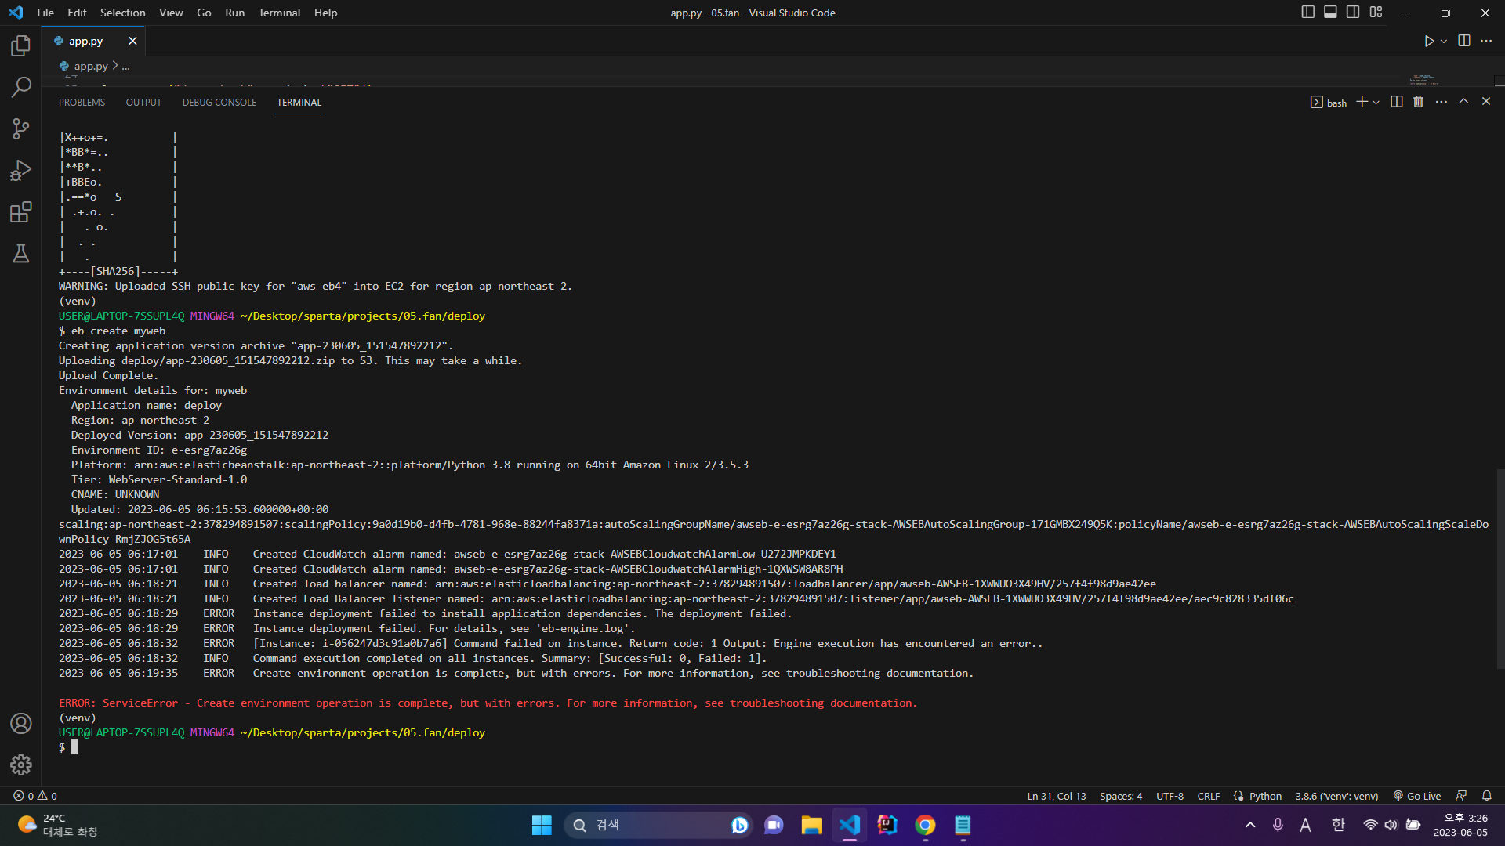1505x846 pixels.
Task: Open the File menu
Action: point(45,13)
